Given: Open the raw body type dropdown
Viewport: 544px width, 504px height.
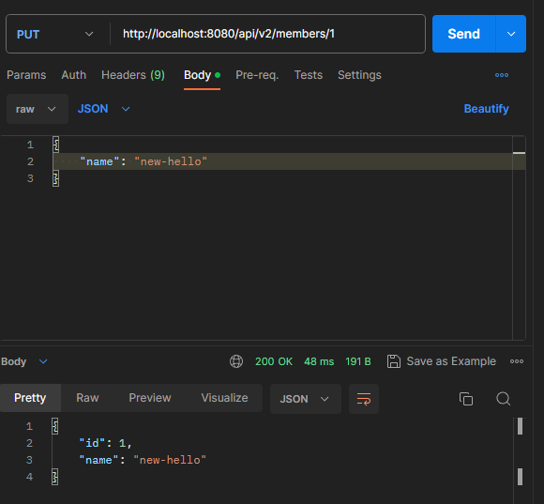Looking at the screenshot, I should (38, 109).
